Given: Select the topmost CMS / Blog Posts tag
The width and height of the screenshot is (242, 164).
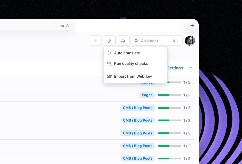Looking at the screenshot, I should 138,108.
